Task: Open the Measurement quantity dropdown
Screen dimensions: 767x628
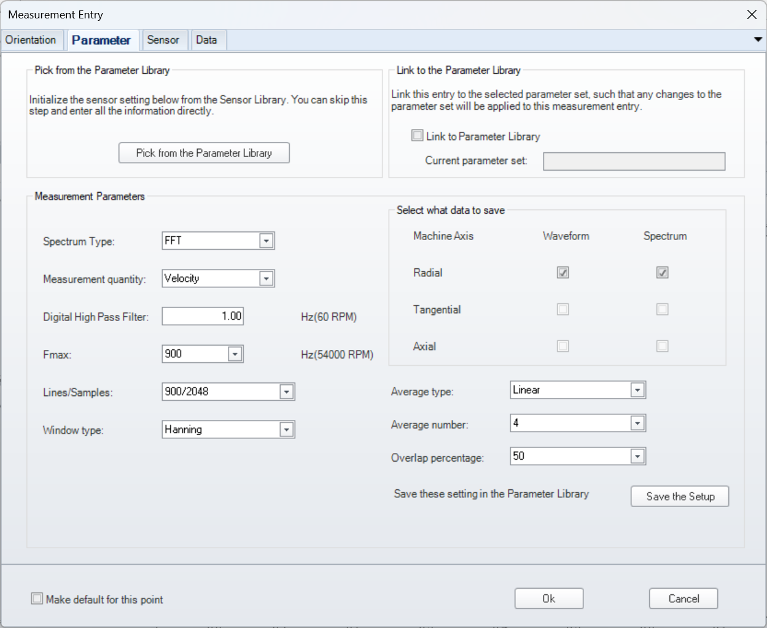Action: coord(267,279)
